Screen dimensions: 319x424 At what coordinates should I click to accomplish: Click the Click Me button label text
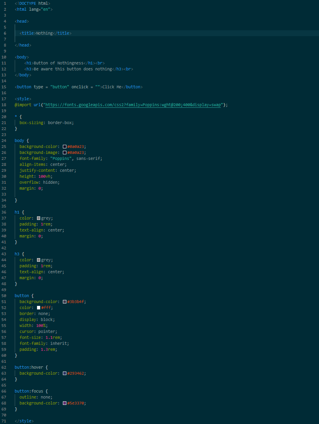click(x=111, y=87)
